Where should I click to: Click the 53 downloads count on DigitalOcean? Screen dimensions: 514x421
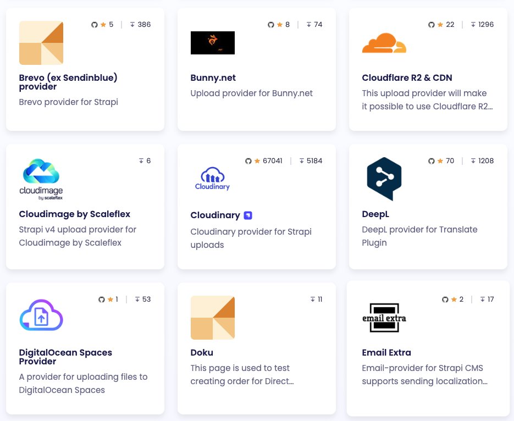pos(147,300)
